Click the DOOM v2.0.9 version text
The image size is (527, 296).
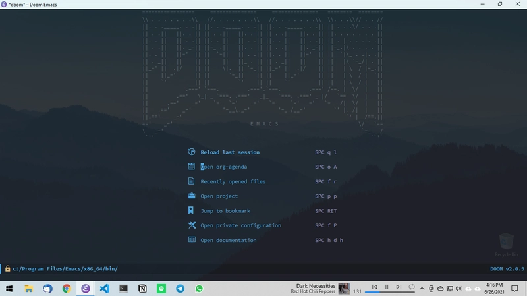tap(507, 269)
